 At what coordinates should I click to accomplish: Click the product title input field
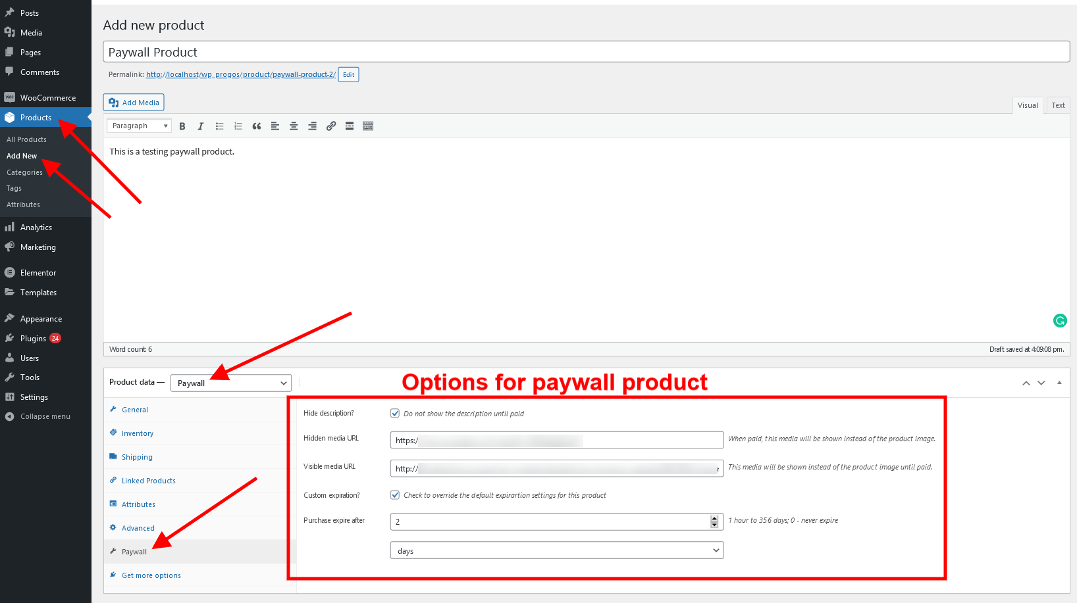586,52
